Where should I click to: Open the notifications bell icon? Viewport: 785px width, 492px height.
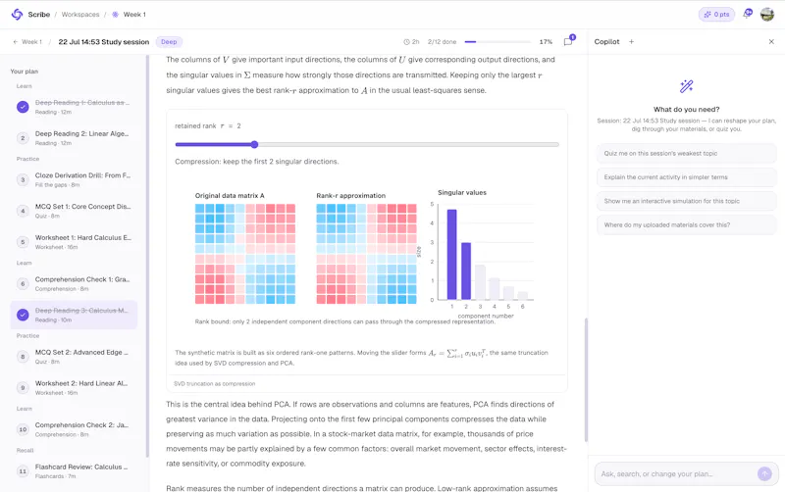(x=748, y=14)
